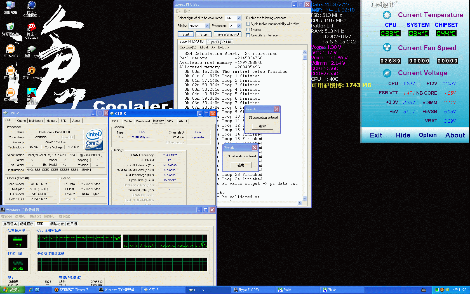Enable the Audio service checkbox
470x294 pixels.
[x=248, y=24]
